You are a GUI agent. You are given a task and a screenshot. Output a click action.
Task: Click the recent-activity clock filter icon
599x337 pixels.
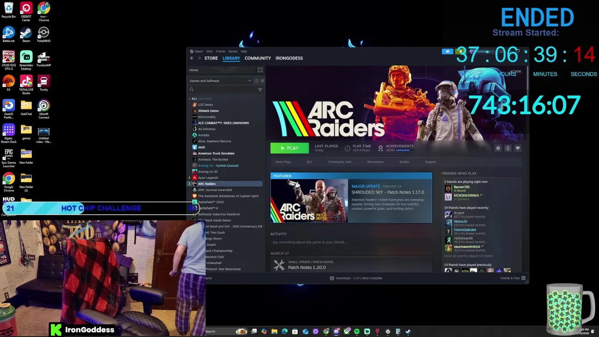click(x=256, y=81)
